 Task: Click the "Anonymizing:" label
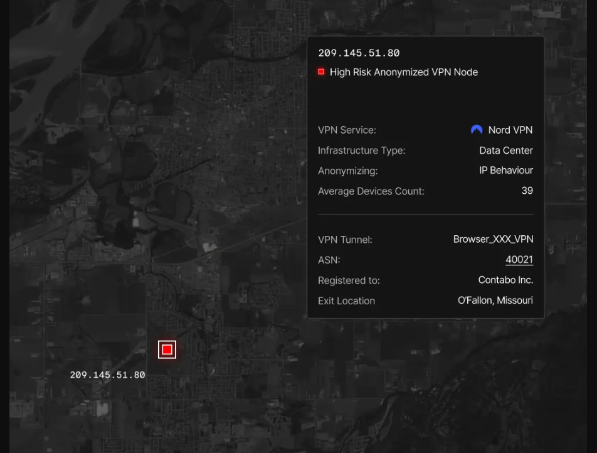click(347, 171)
